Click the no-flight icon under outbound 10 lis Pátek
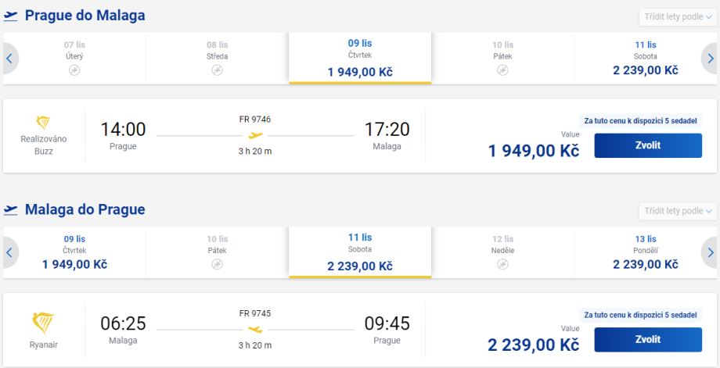The image size is (720, 368). point(503,70)
